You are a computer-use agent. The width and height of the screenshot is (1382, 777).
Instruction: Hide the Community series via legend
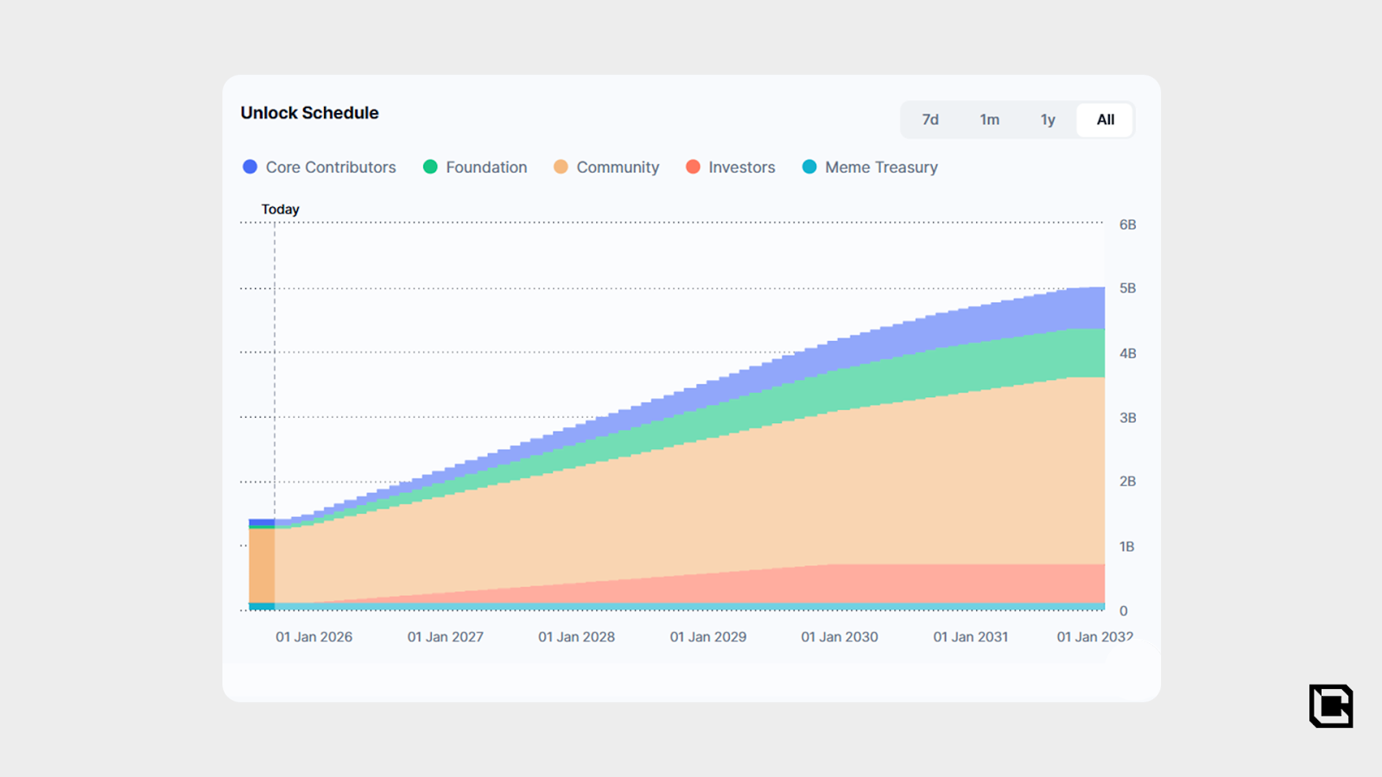(x=617, y=167)
